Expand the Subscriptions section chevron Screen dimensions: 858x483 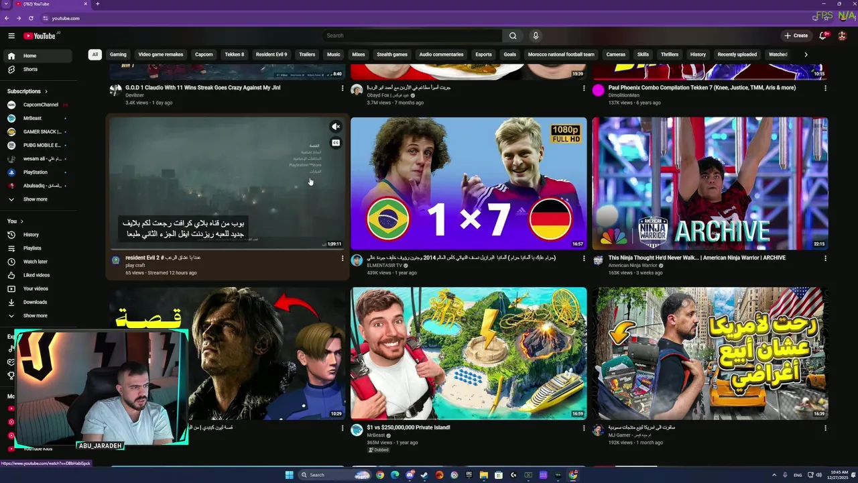pos(46,91)
